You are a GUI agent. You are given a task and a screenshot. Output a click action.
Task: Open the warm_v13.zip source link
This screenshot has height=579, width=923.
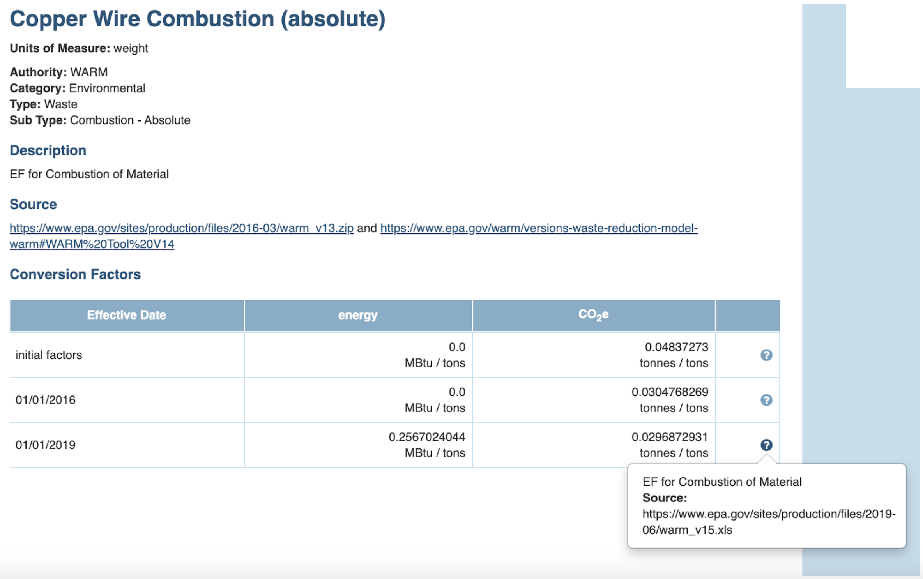181,228
